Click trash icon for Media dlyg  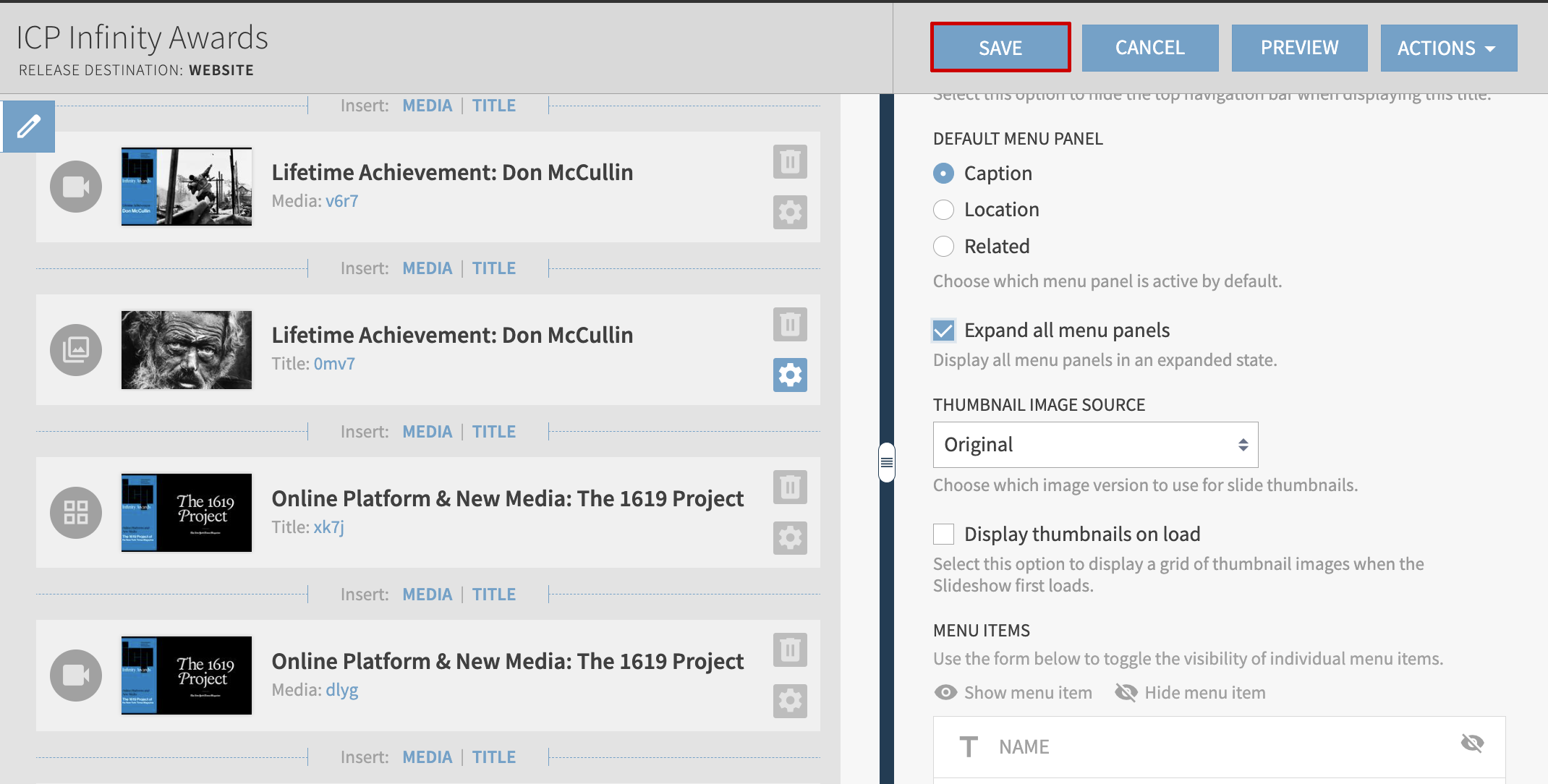[790, 650]
